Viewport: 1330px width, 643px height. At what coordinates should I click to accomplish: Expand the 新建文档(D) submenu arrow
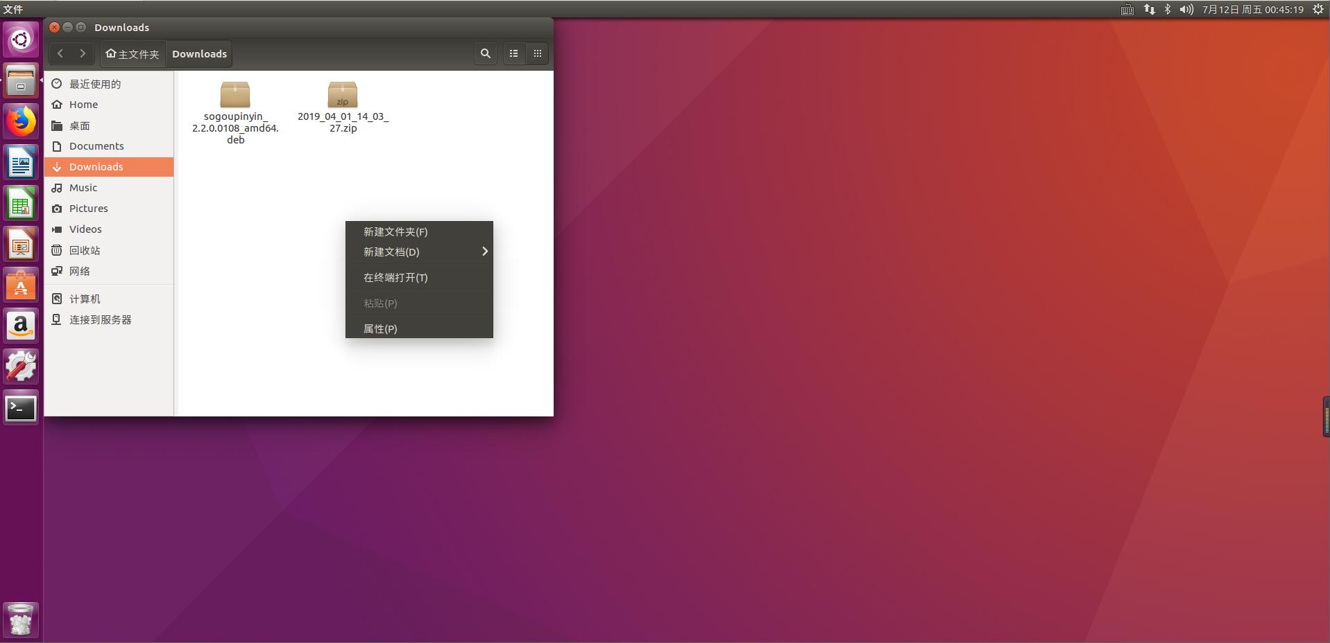point(485,252)
